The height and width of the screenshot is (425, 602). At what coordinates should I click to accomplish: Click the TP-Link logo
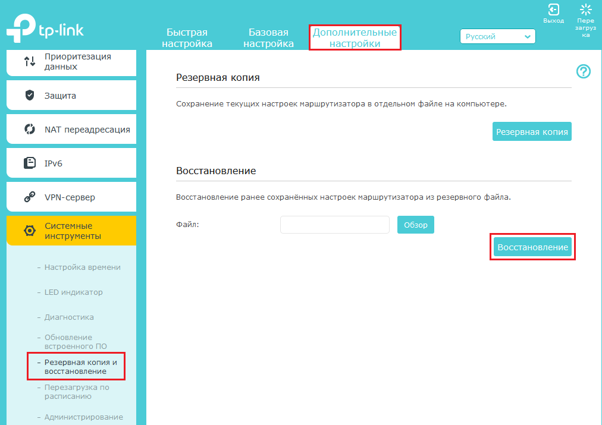(45, 29)
